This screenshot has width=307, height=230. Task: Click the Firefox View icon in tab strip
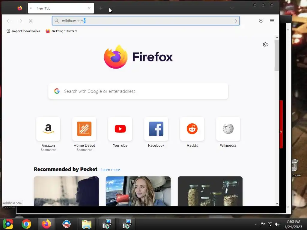click(x=20, y=8)
